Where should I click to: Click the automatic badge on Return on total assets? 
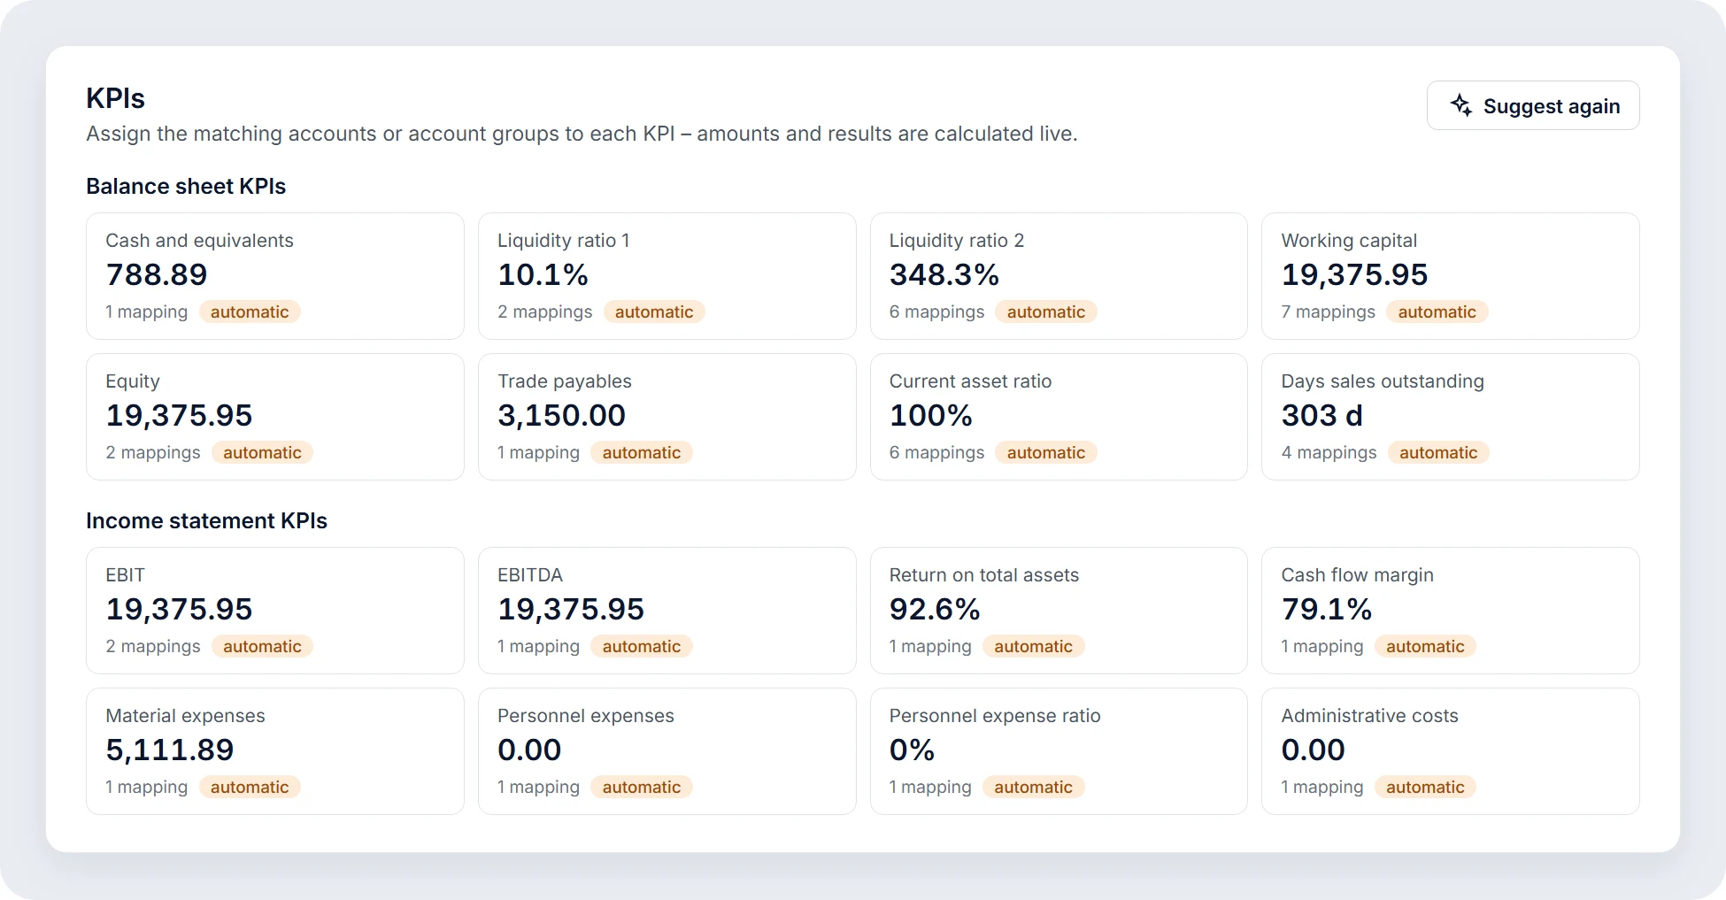(x=1033, y=646)
